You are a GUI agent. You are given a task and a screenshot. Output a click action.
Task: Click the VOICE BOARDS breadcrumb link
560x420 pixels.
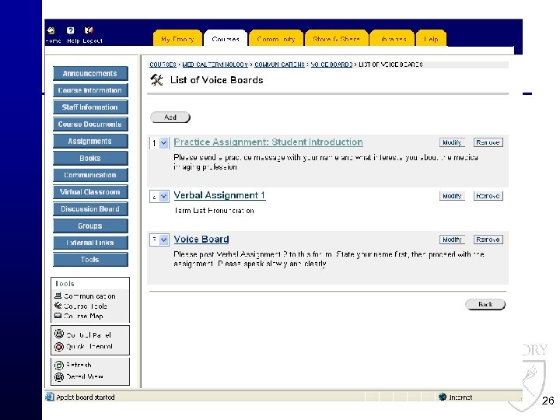pos(331,65)
